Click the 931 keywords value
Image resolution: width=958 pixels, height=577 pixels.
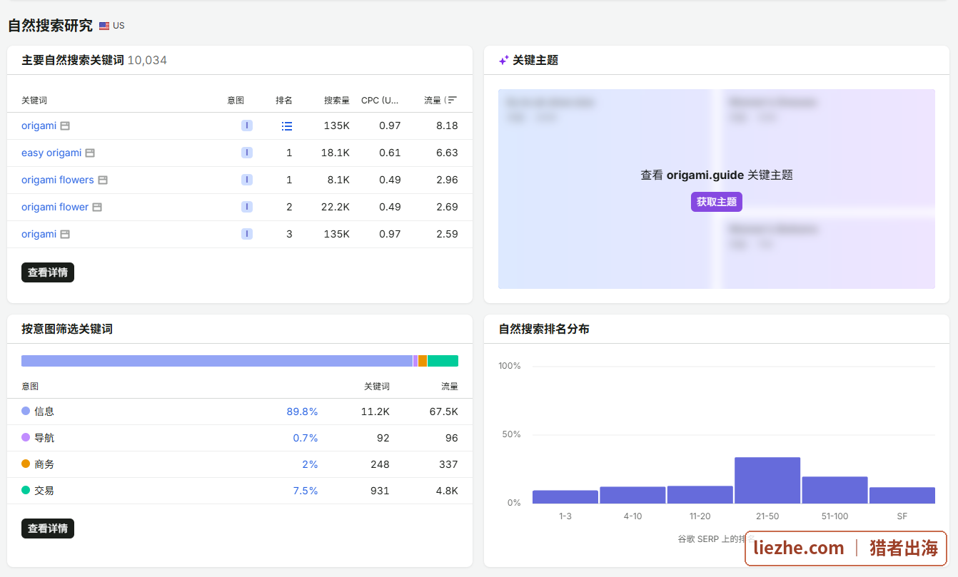click(380, 491)
